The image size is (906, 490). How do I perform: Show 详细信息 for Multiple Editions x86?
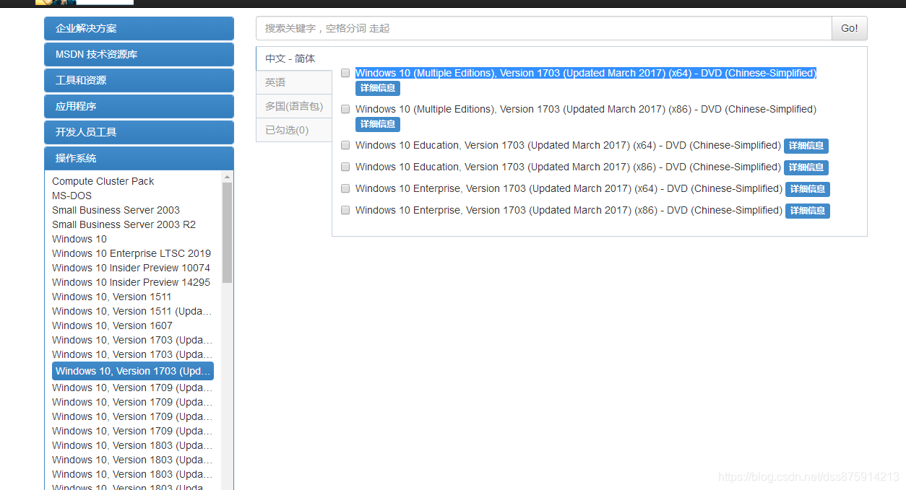(x=378, y=124)
